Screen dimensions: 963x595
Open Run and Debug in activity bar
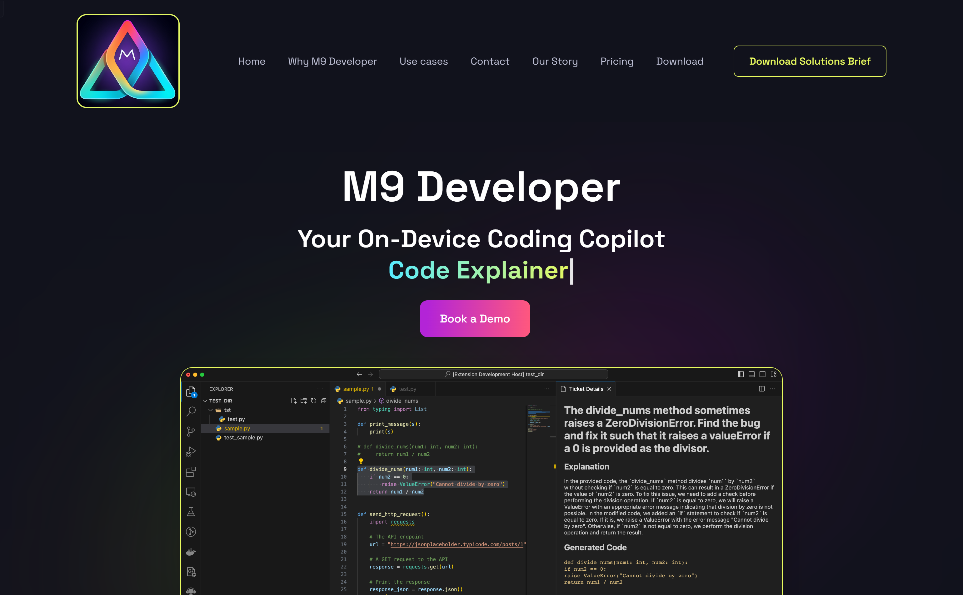191,451
